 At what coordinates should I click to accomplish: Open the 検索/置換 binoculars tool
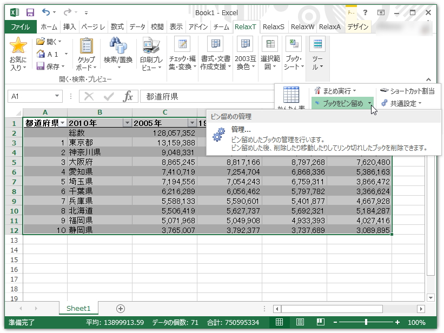[x=118, y=53]
